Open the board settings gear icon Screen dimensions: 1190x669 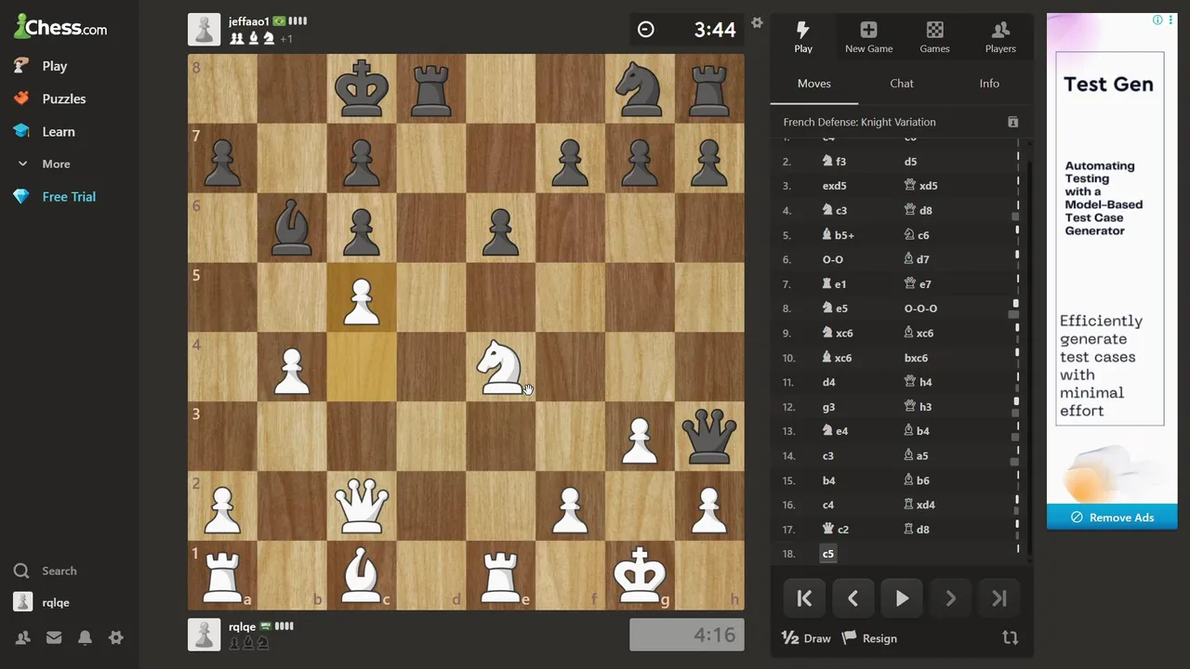pyautogui.click(x=758, y=22)
